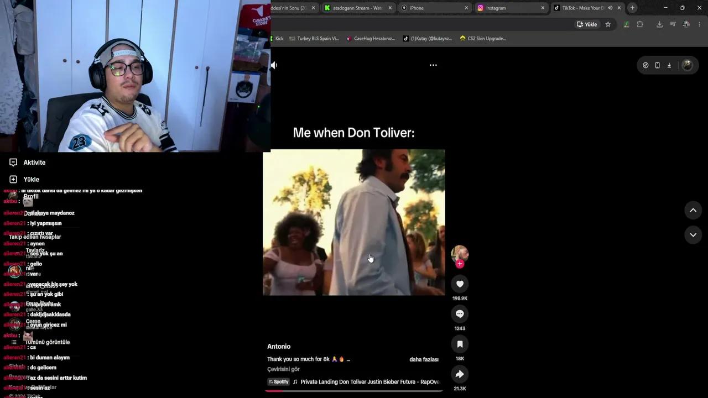The width and height of the screenshot is (708, 398).
Task: Open the browser extensions puzzle icon
Action: (640, 24)
